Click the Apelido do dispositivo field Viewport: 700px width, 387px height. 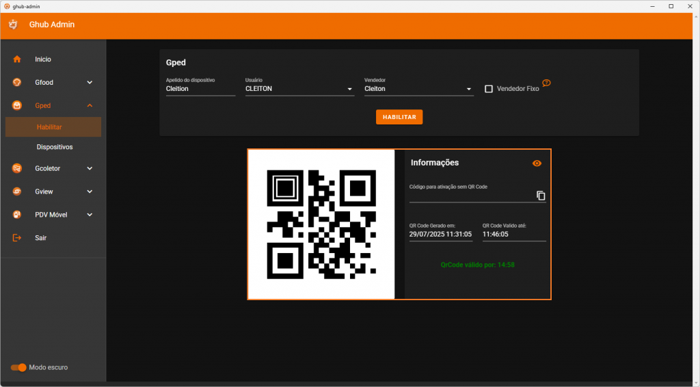(x=200, y=89)
